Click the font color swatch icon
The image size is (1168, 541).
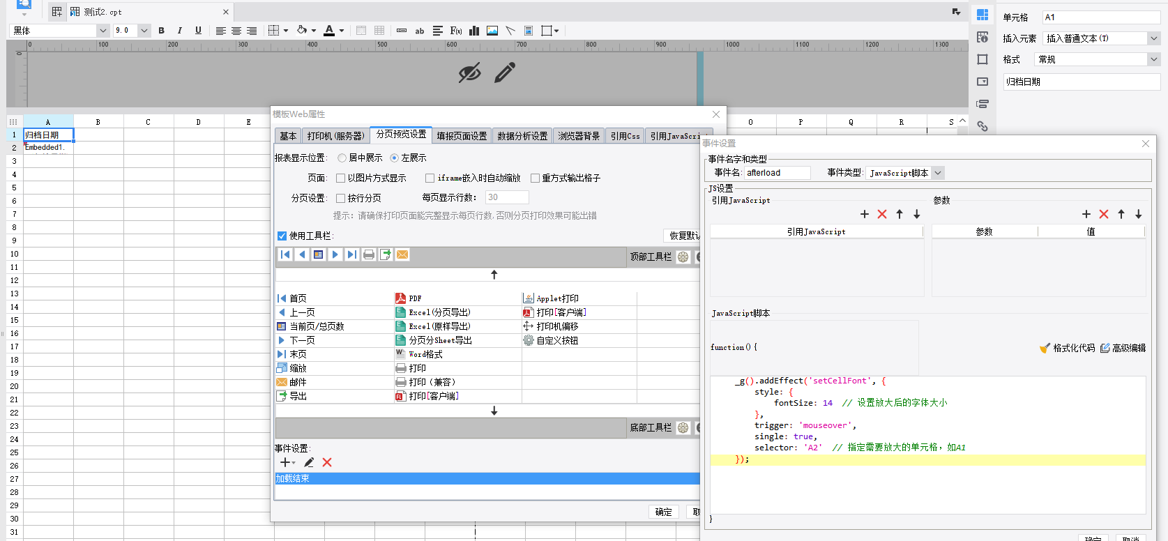[x=329, y=31]
